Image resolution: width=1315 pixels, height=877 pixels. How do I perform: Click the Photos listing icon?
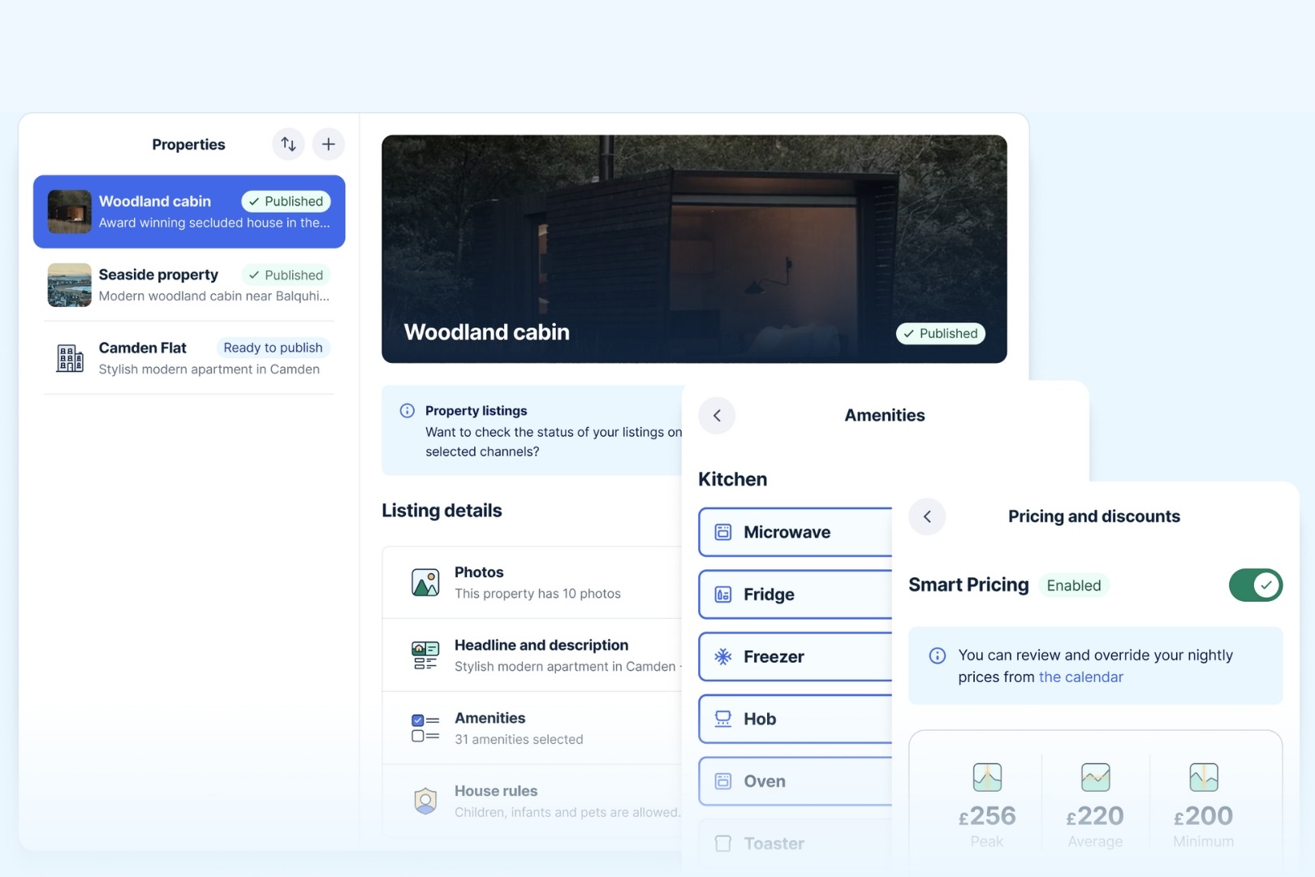point(425,582)
